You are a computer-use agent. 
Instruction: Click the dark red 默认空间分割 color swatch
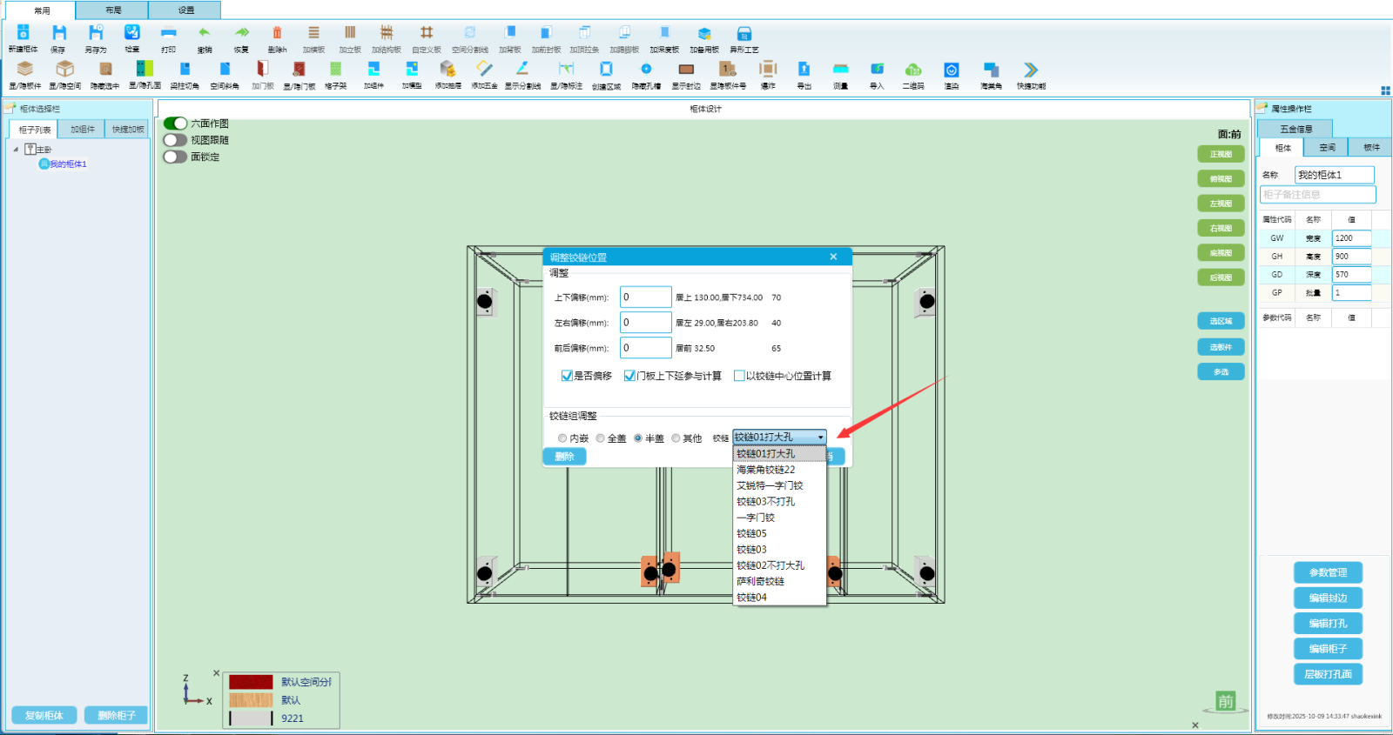(251, 682)
